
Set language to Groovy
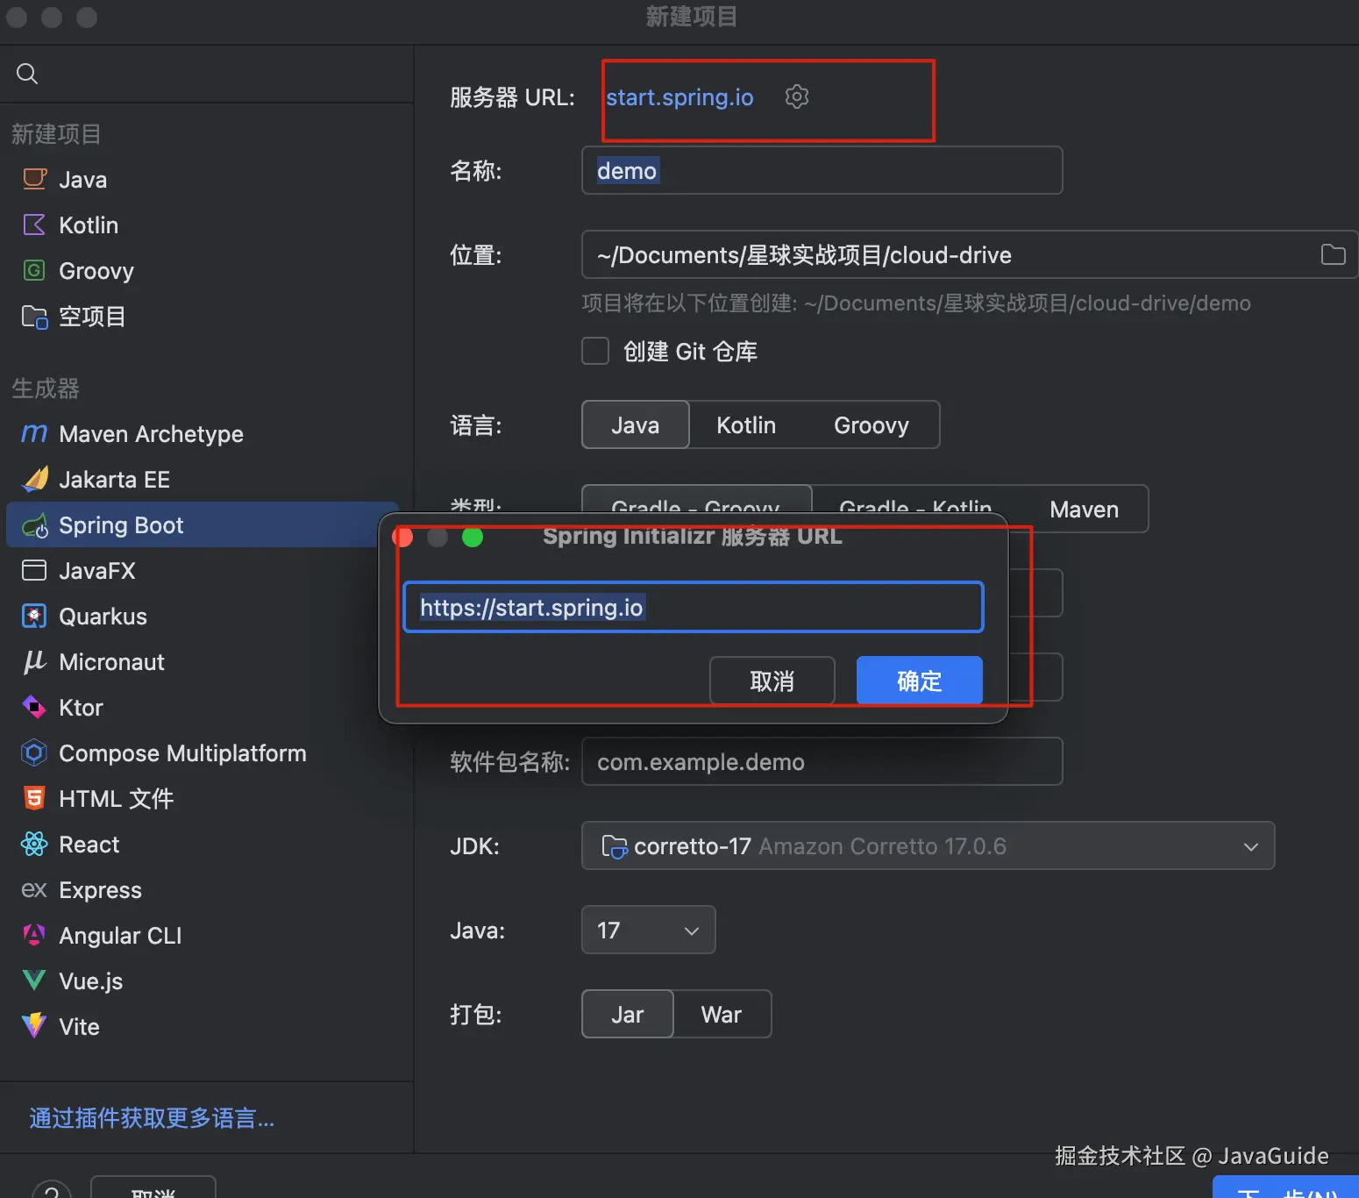coord(872,424)
